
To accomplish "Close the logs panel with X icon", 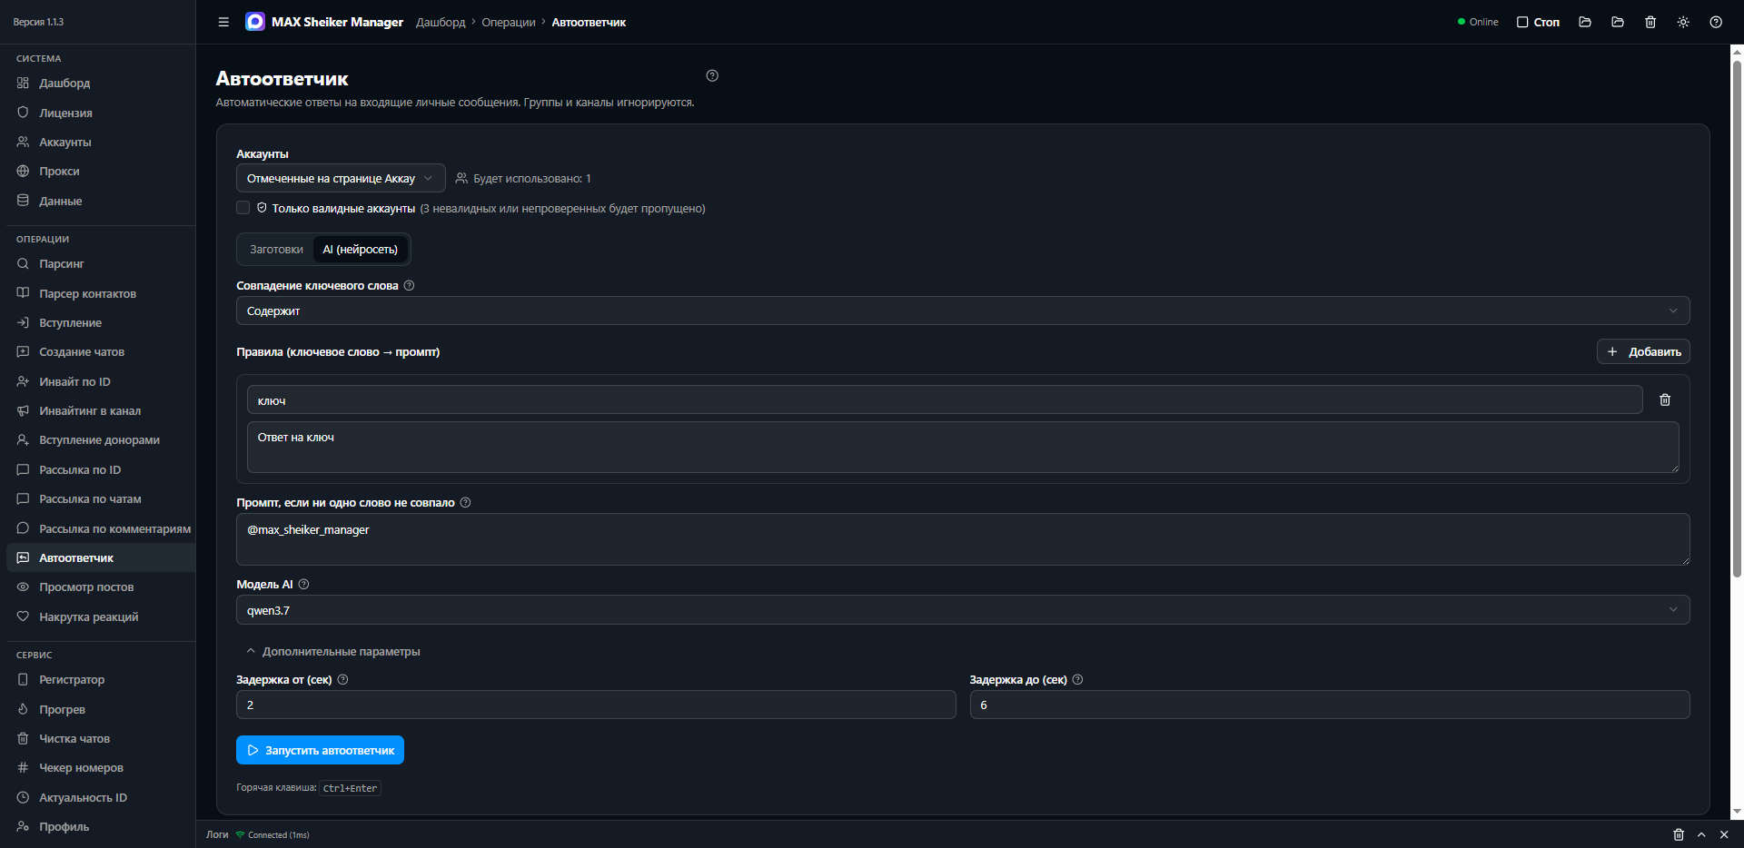I will 1724,834.
